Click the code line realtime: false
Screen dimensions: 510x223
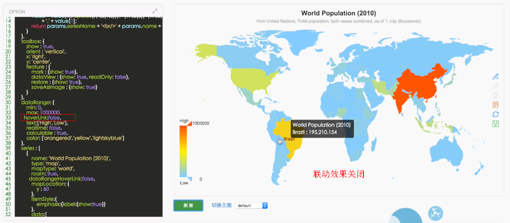(x=43, y=128)
